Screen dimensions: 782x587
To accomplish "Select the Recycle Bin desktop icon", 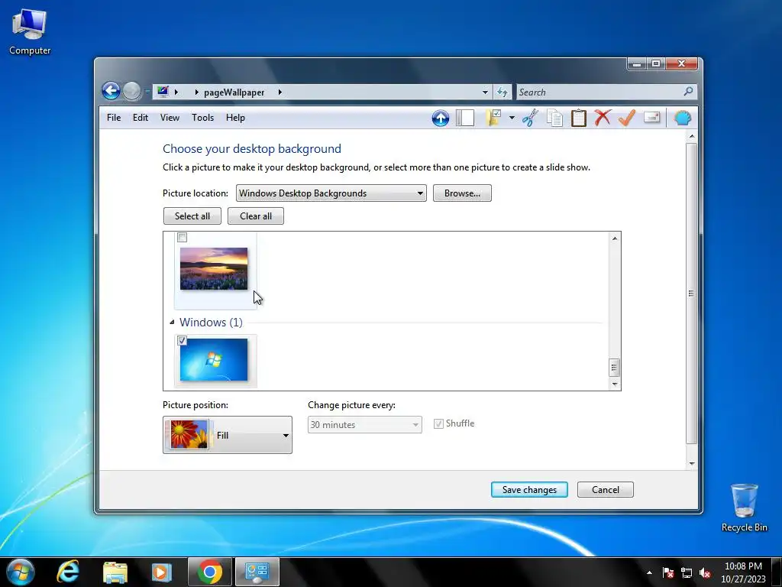I will [744, 508].
